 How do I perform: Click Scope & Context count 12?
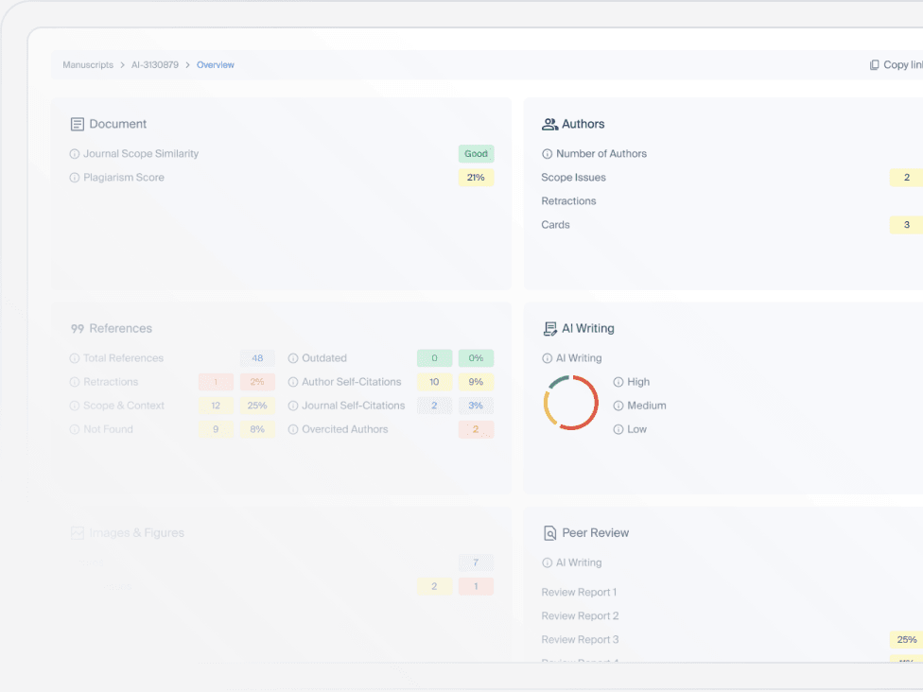point(216,406)
